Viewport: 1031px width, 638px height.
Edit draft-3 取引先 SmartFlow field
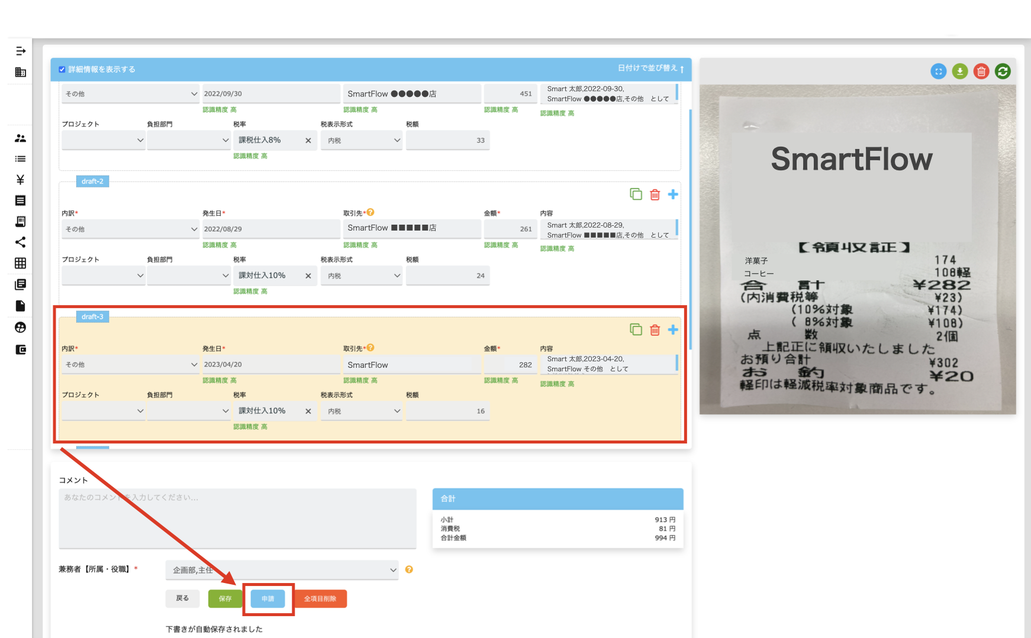tap(412, 365)
